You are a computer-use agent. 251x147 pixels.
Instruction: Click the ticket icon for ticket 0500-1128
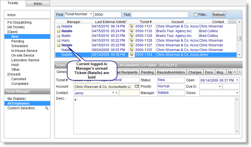[132, 40]
